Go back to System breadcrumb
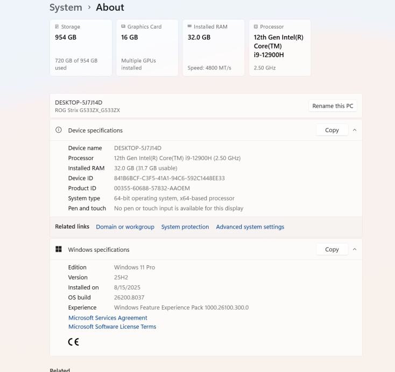395x372 pixels. 66,8
